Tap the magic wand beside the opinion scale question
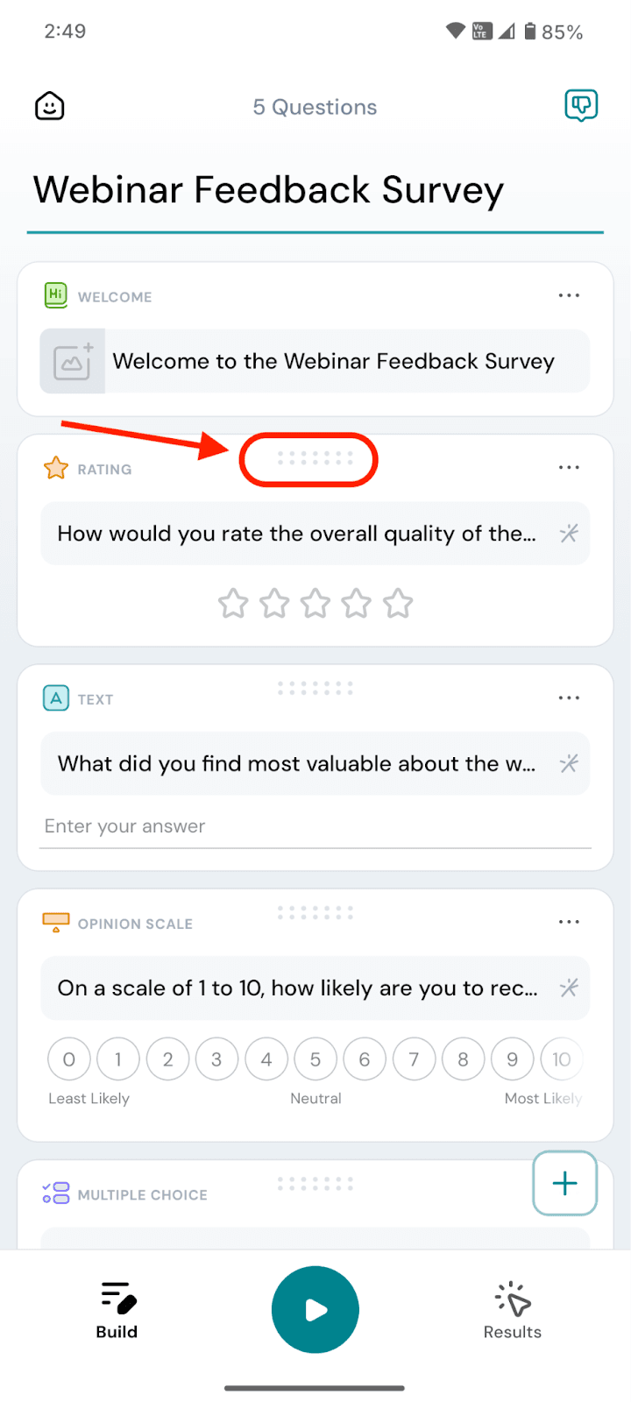Image resolution: width=631 pixels, height=1402 pixels. pos(569,988)
